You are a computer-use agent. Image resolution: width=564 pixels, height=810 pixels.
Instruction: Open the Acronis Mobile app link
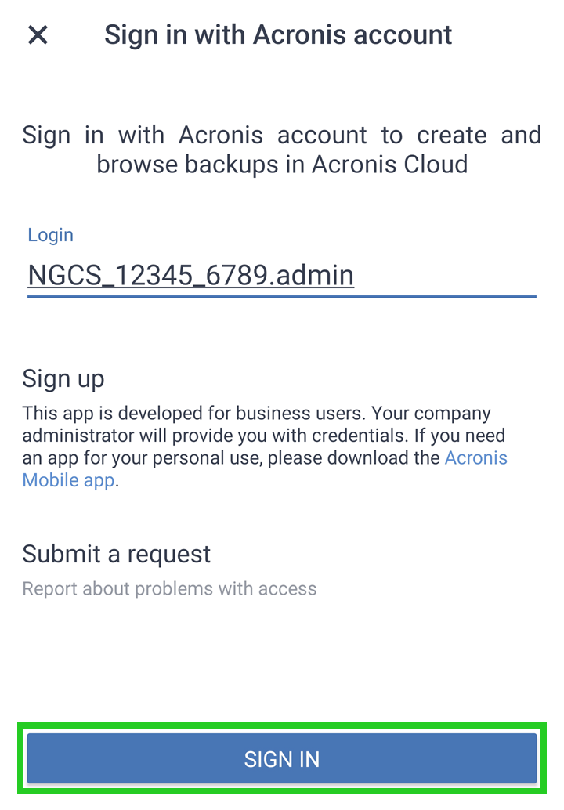pyautogui.click(x=475, y=458)
